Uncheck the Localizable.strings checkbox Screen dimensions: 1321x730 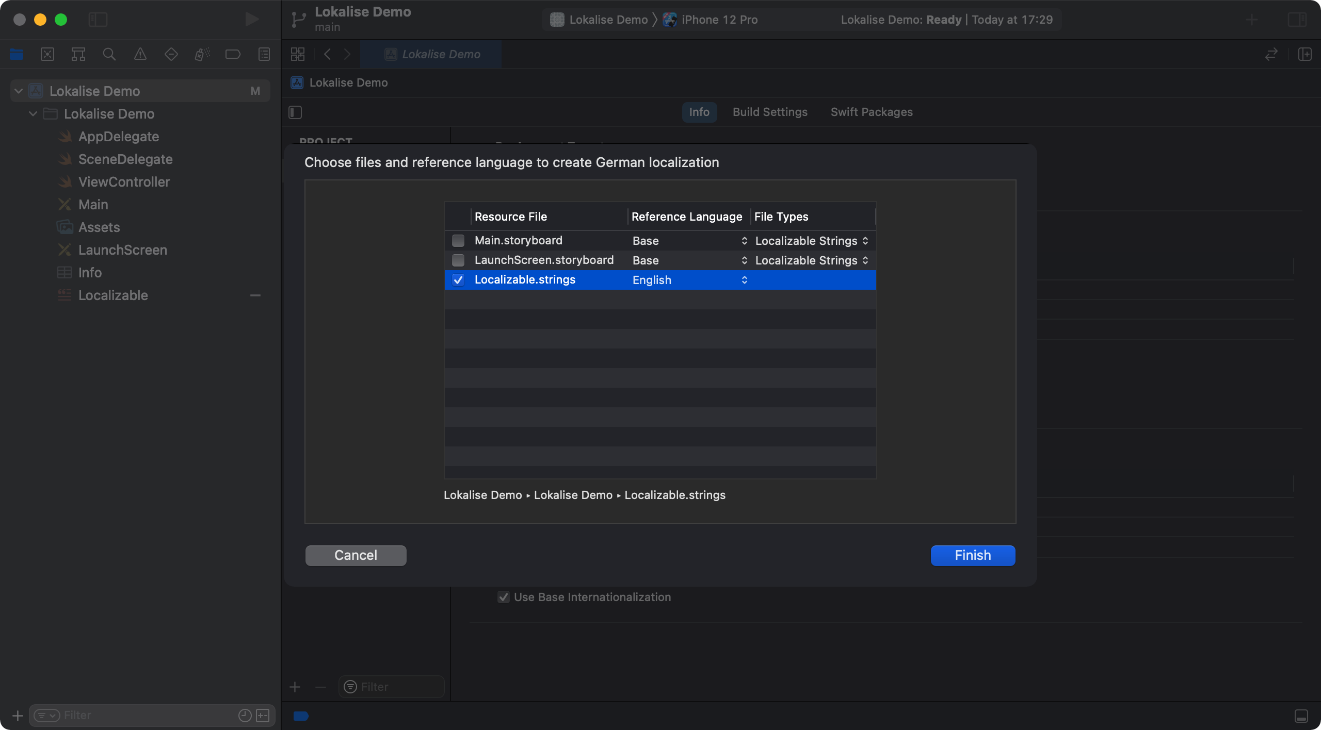click(458, 280)
